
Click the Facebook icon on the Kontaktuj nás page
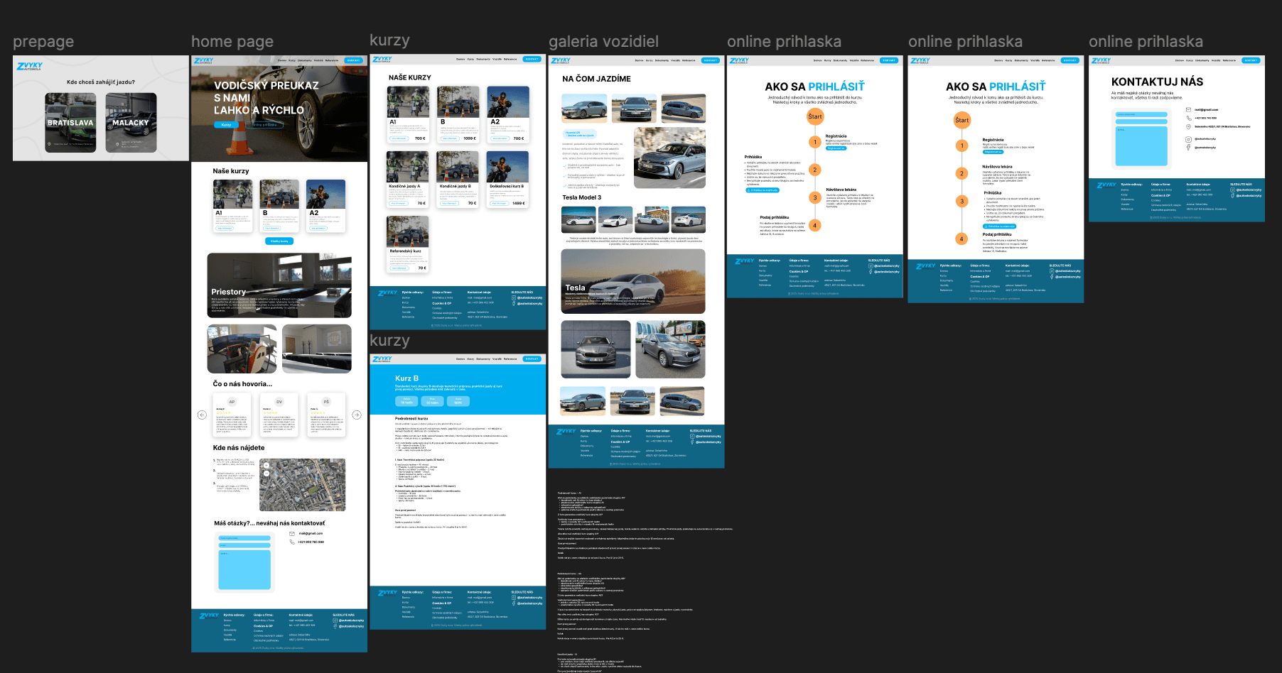point(1188,148)
